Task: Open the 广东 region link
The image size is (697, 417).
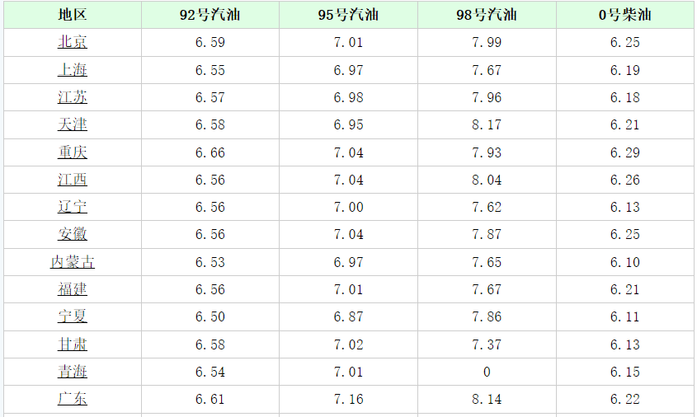Action: tap(73, 399)
